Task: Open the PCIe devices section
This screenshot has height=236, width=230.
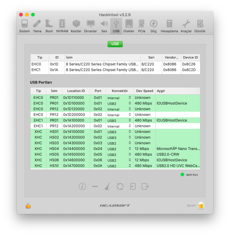Action: pyautogui.click(x=142, y=26)
